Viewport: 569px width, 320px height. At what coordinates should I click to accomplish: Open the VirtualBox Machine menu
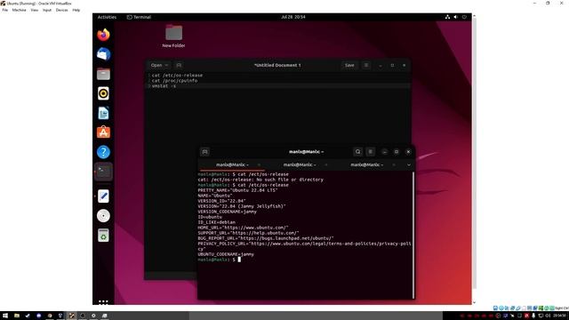pyautogui.click(x=19, y=10)
